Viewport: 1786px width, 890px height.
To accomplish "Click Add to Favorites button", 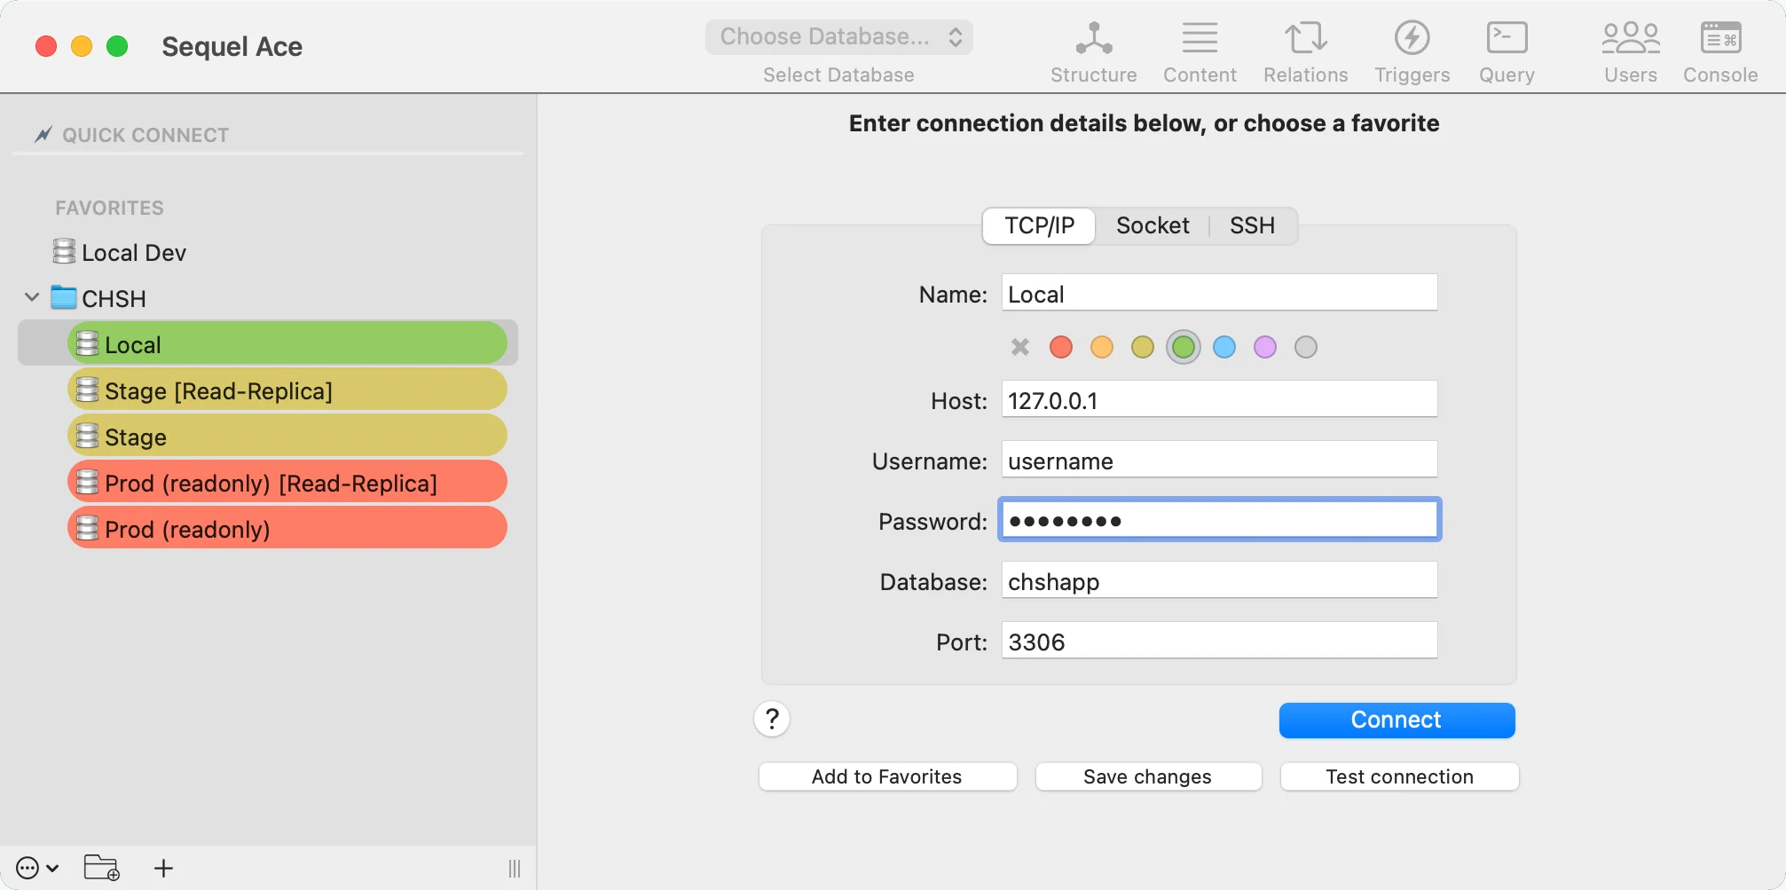I will (x=887, y=776).
